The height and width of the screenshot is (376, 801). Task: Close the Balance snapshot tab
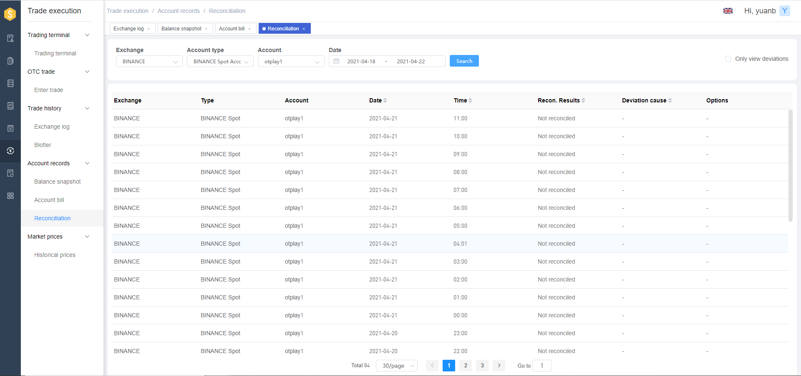pos(206,29)
